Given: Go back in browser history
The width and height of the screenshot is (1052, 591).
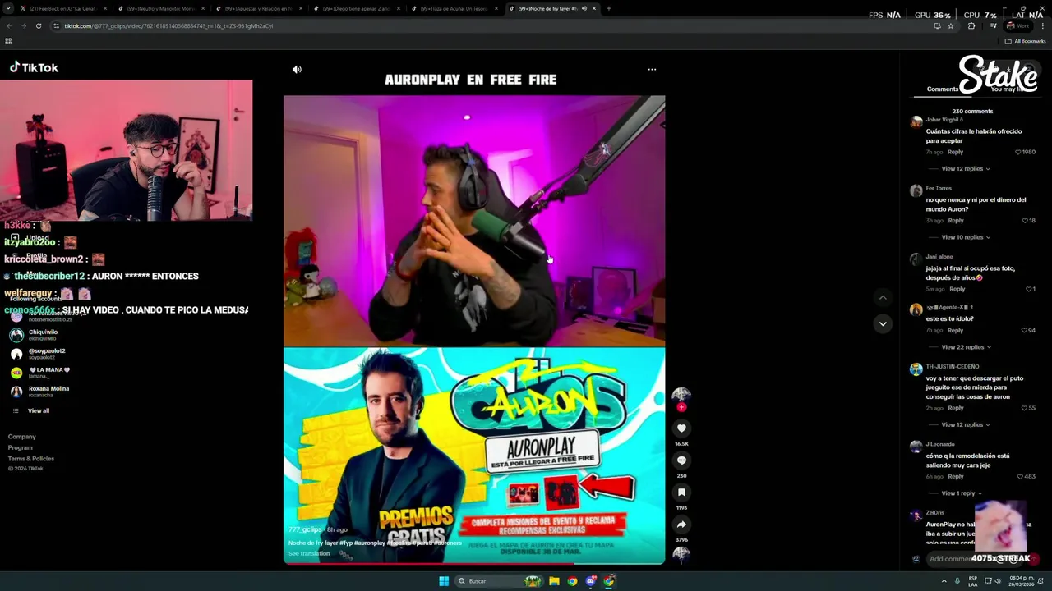Looking at the screenshot, I should (x=9, y=25).
